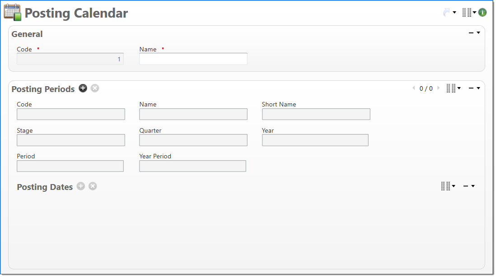Collapse the Posting Periods section
496x277 pixels.
pyautogui.click(x=474, y=88)
